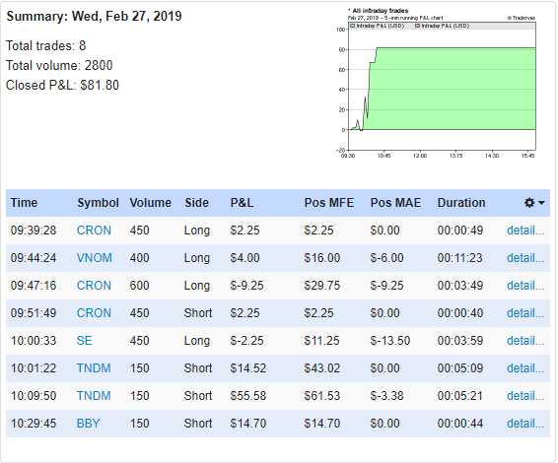This screenshot has height=463, width=558.
Task: Open the table settings gear icon
Action: click(x=529, y=203)
